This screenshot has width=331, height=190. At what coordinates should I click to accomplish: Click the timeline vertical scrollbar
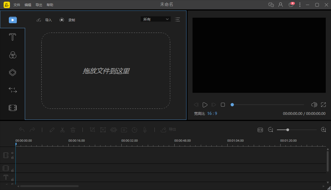click(x=328, y=162)
